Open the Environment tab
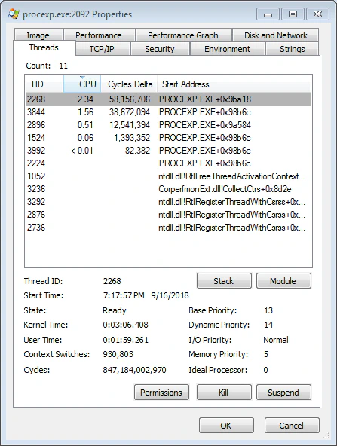The image size is (337, 446). (227, 49)
